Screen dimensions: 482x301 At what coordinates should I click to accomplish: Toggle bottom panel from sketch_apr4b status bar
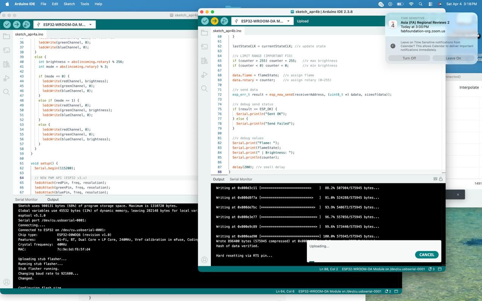pyautogui.click(x=439, y=269)
